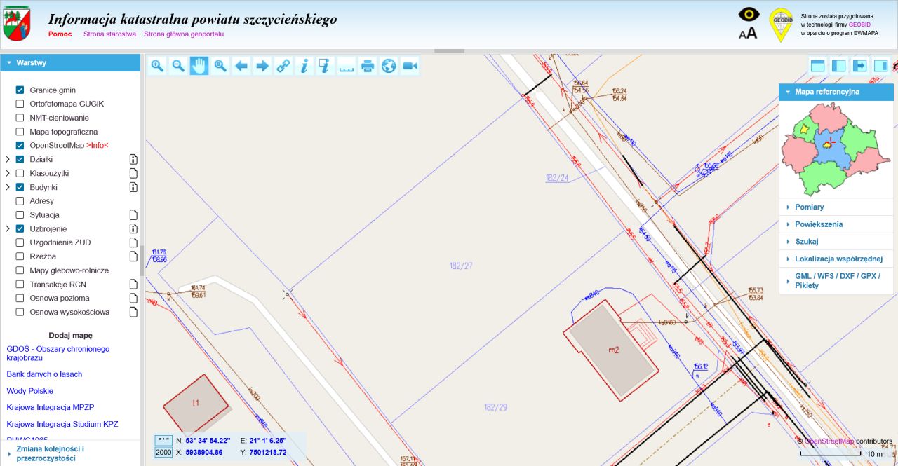The height and width of the screenshot is (466, 898).
Task: Go to previous map view arrow
Action: tap(241, 66)
